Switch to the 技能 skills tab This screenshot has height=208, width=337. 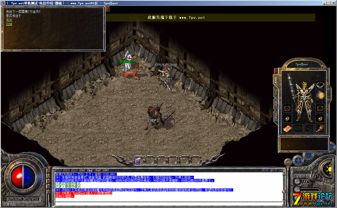(x=276, y=115)
